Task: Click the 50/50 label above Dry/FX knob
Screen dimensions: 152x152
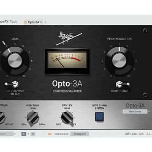Action: (x=67, y=109)
